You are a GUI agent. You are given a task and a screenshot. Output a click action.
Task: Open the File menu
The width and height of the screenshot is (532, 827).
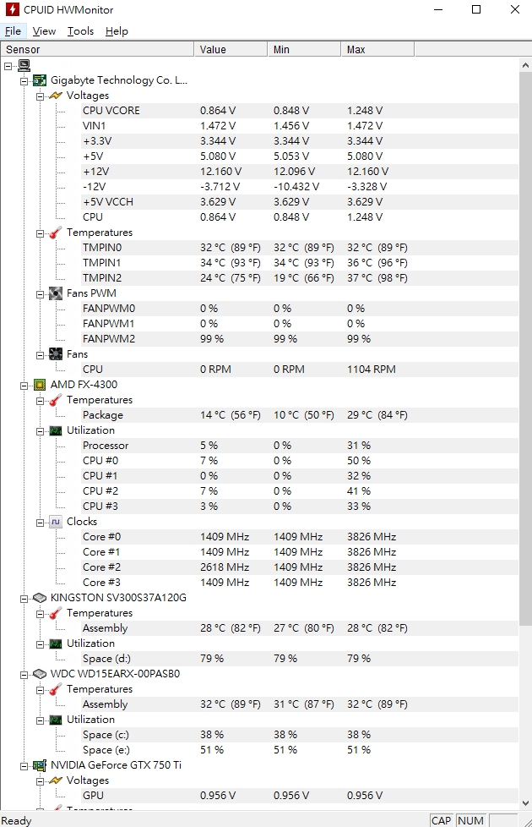(x=13, y=31)
